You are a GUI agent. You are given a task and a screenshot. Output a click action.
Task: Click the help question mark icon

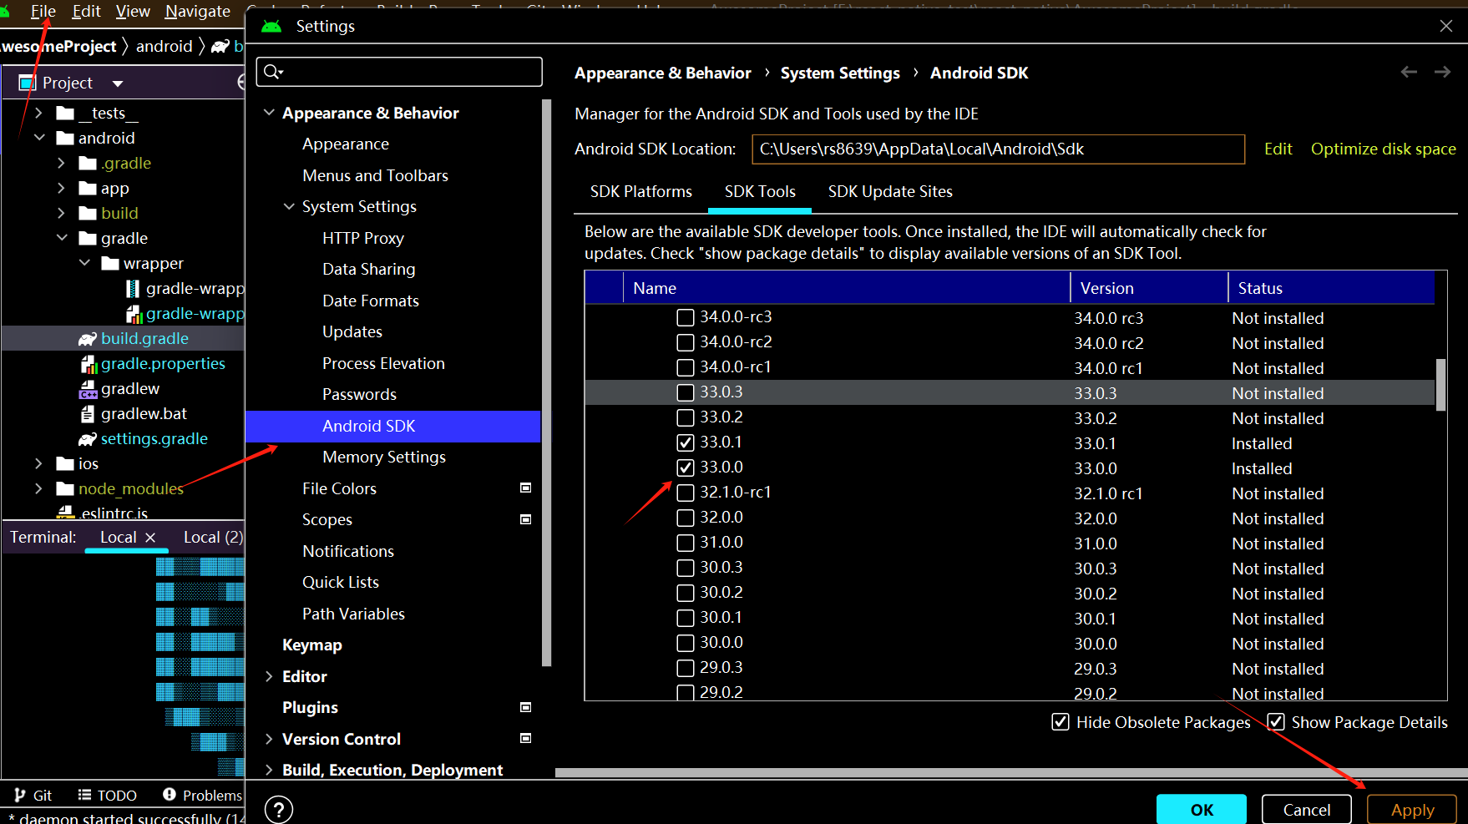[x=279, y=809]
